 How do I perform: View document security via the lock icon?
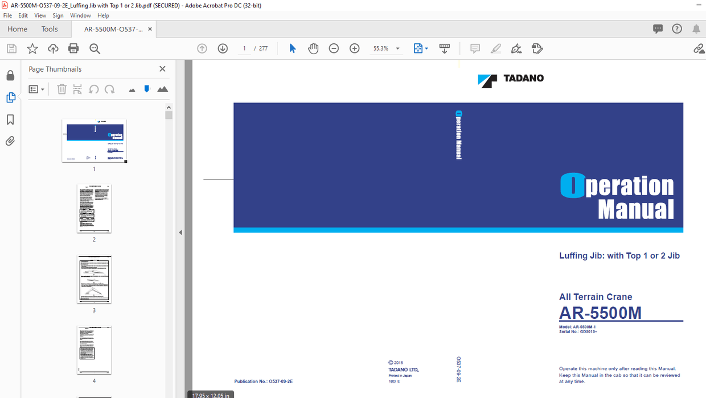(x=10, y=75)
